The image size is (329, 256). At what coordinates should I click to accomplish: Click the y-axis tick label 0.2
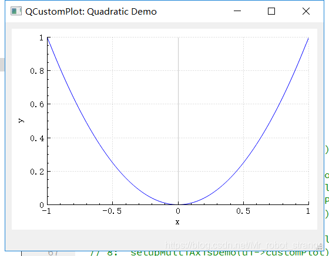(x=37, y=172)
